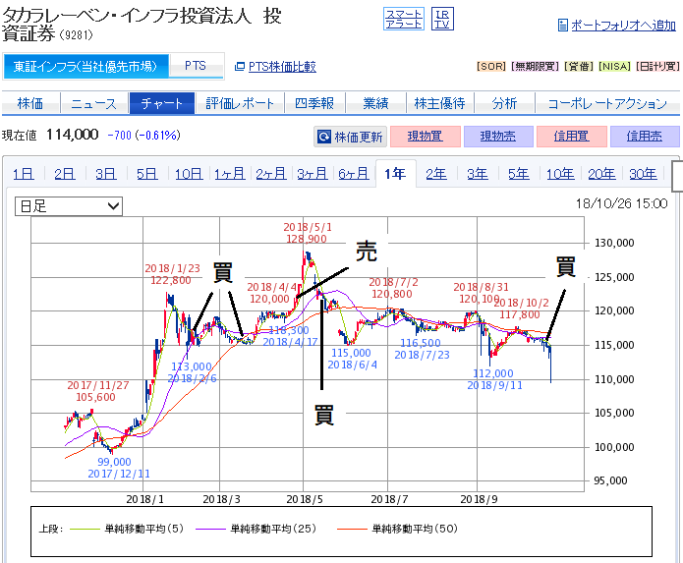This screenshot has width=683, height=563.
Task: Click the [NISA] label
Action: point(614,66)
